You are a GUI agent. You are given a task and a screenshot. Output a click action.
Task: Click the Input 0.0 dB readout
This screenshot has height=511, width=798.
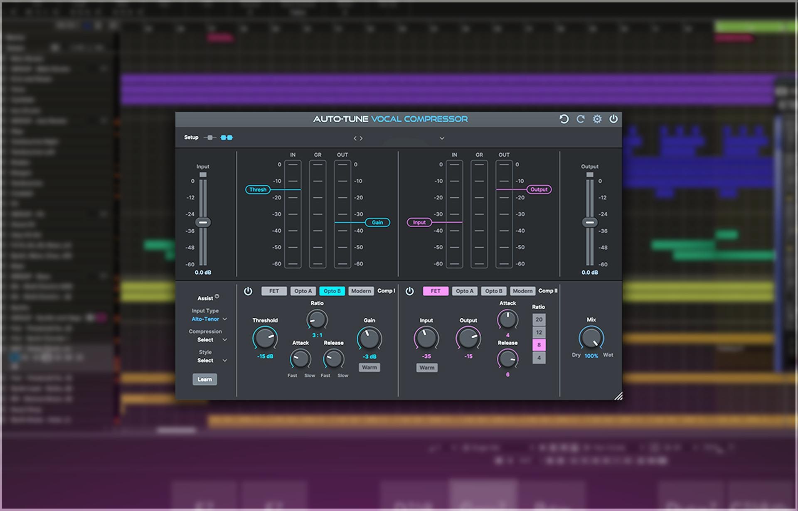coord(203,273)
